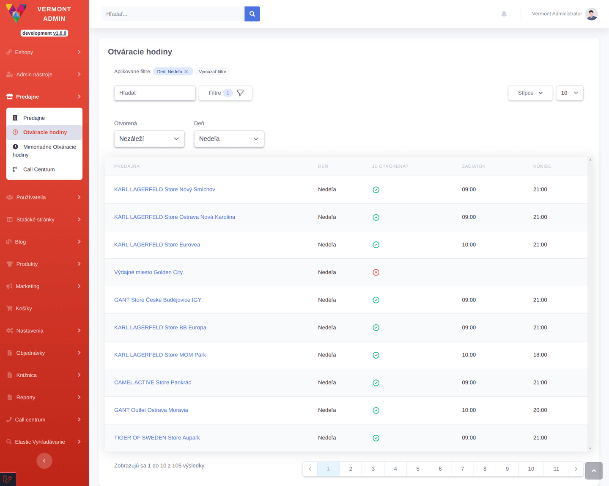Click the table Hľadať input field

155,93
